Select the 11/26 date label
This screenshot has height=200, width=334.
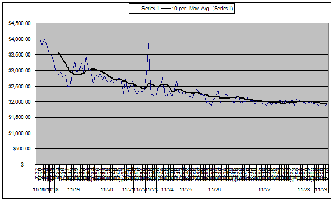[214, 190]
